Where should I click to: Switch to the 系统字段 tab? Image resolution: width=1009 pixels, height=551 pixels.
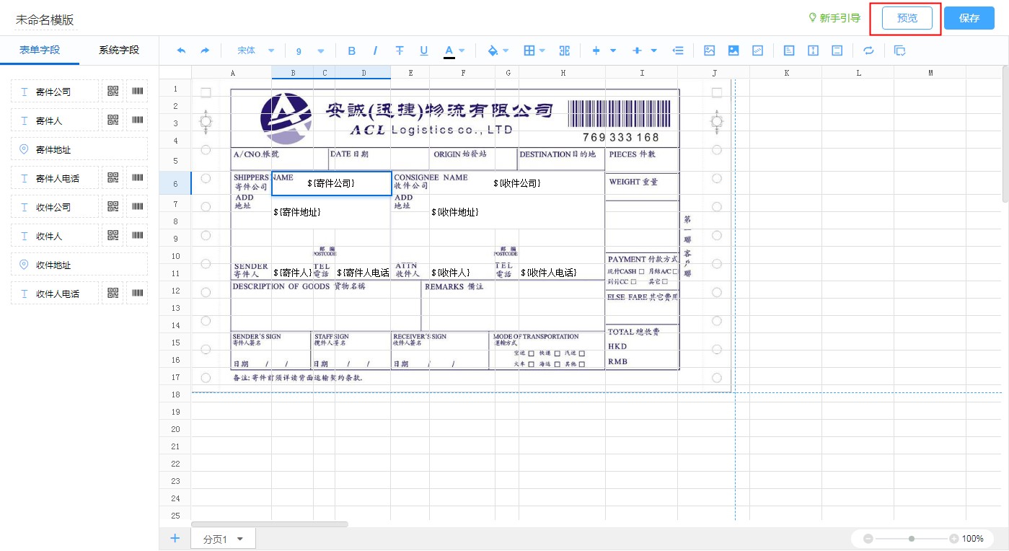click(119, 50)
